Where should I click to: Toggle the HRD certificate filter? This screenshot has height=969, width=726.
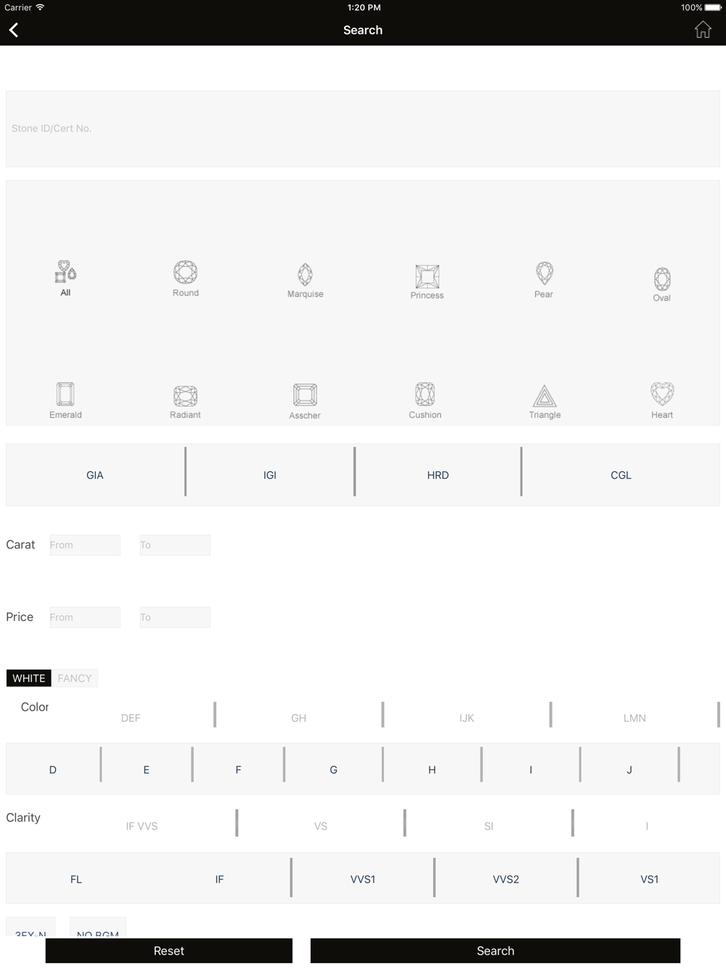[x=438, y=475]
